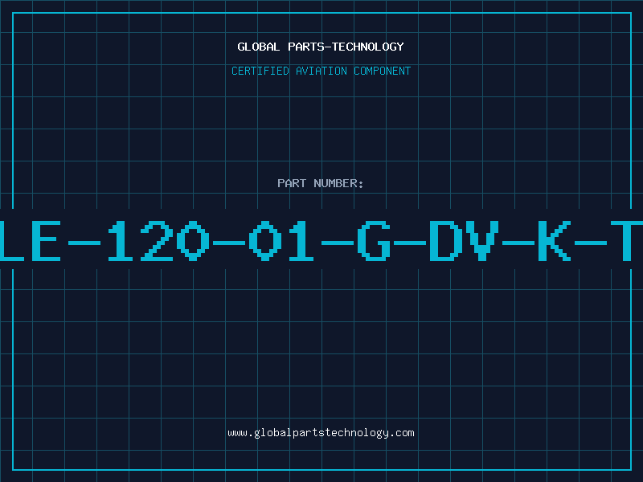Click the dash between G and DV
643x482 pixels.
[410, 243]
